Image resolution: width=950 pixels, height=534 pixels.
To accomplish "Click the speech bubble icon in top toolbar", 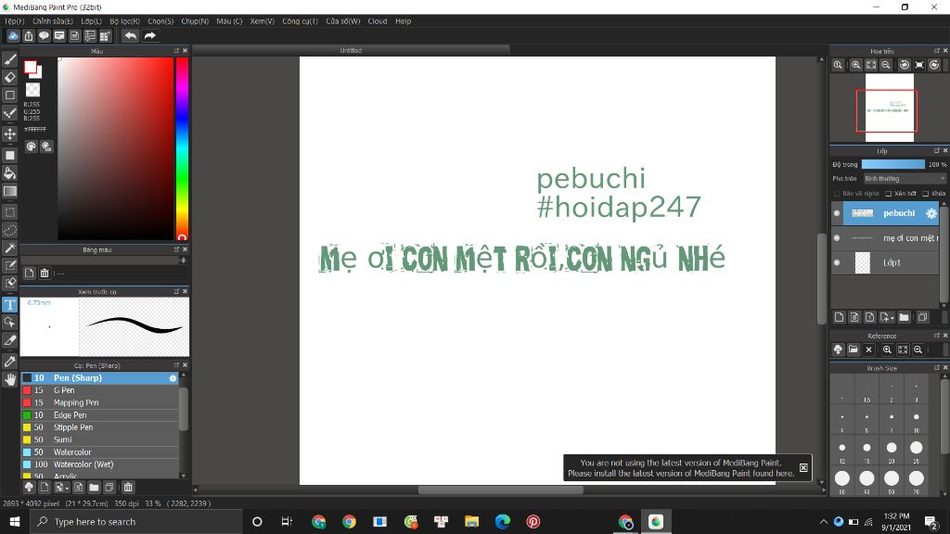I will click(x=44, y=36).
